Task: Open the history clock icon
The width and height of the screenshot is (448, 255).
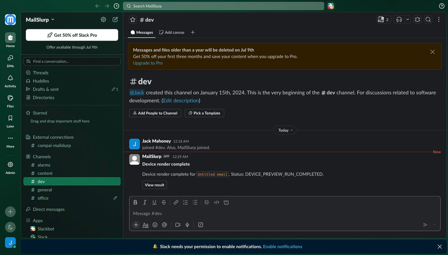Action: coord(116,6)
